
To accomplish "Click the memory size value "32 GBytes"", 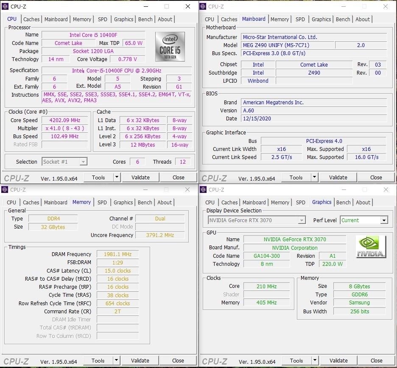I will (53, 227).
